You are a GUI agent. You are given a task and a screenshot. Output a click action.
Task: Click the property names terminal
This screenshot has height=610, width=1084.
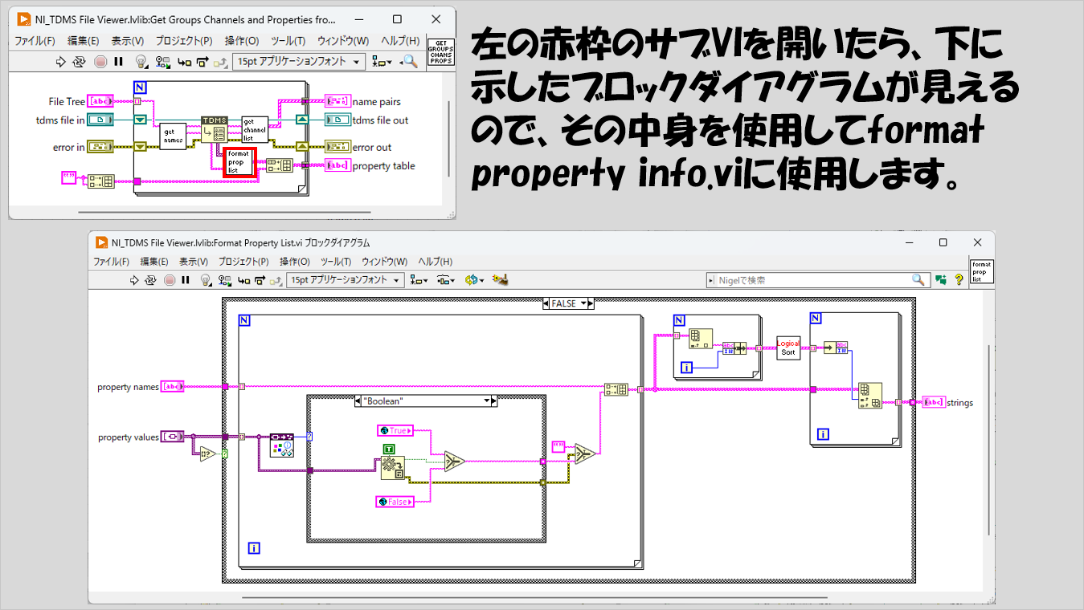pyautogui.click(x=172, y=387)
